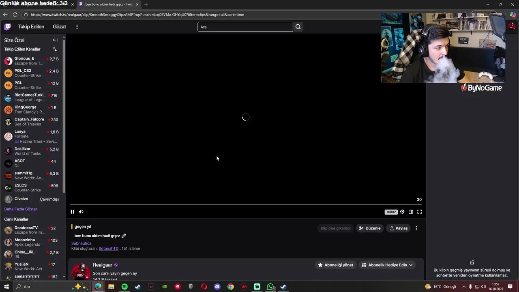Open more clip options menu

pos(416,228)
